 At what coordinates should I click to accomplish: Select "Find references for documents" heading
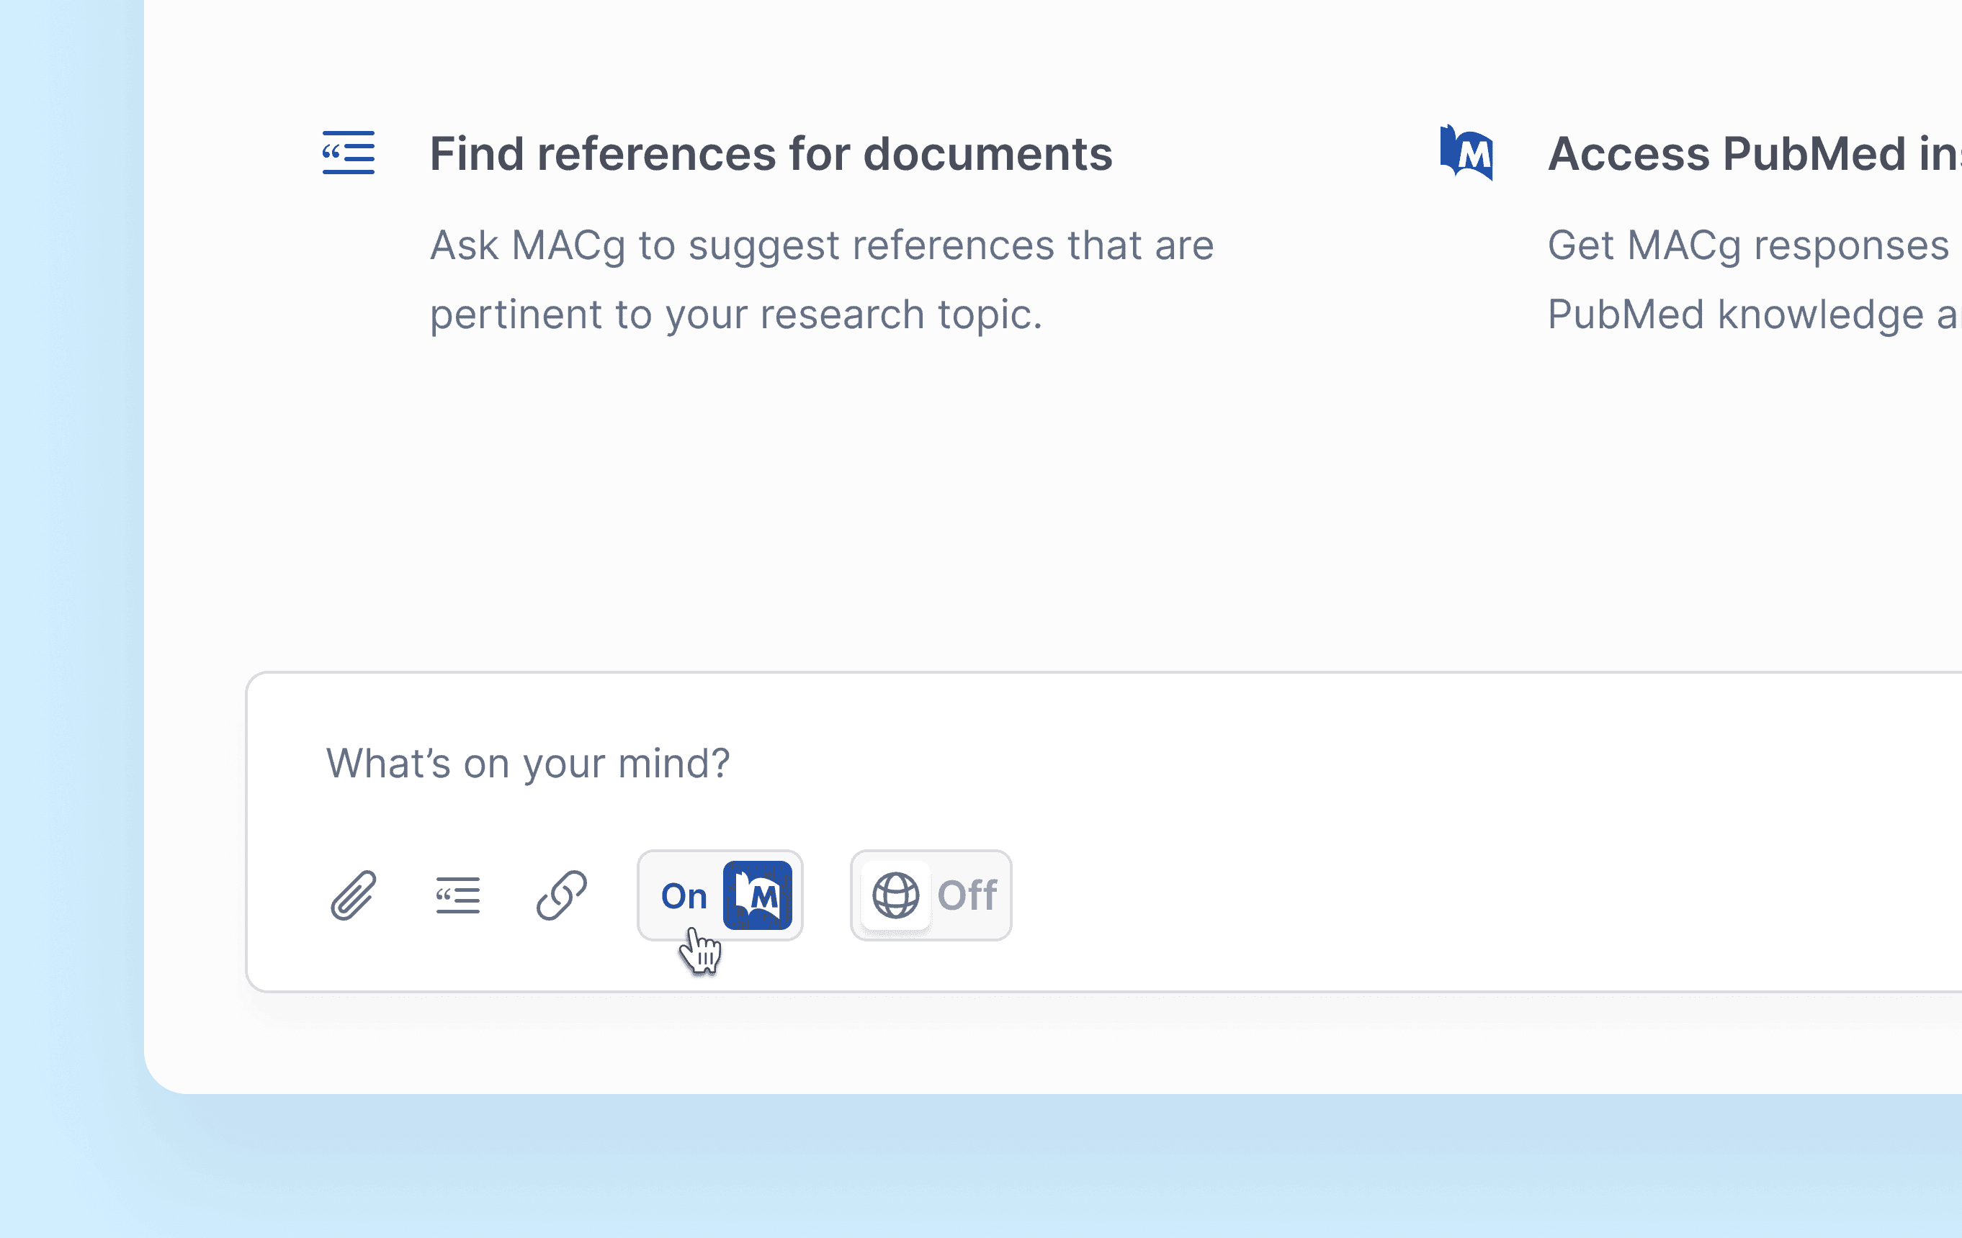771,155
